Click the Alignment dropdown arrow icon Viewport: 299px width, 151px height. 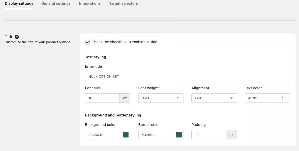tap(231, 98)
